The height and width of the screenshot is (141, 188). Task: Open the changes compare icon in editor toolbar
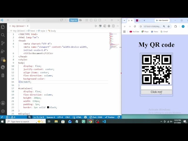coord(105,26)
